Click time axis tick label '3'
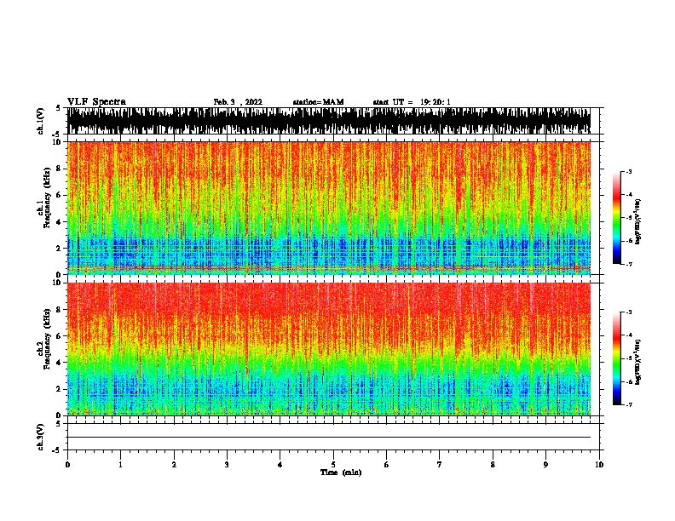Screen dimensions: 675x521 click(x=227, y=465)
